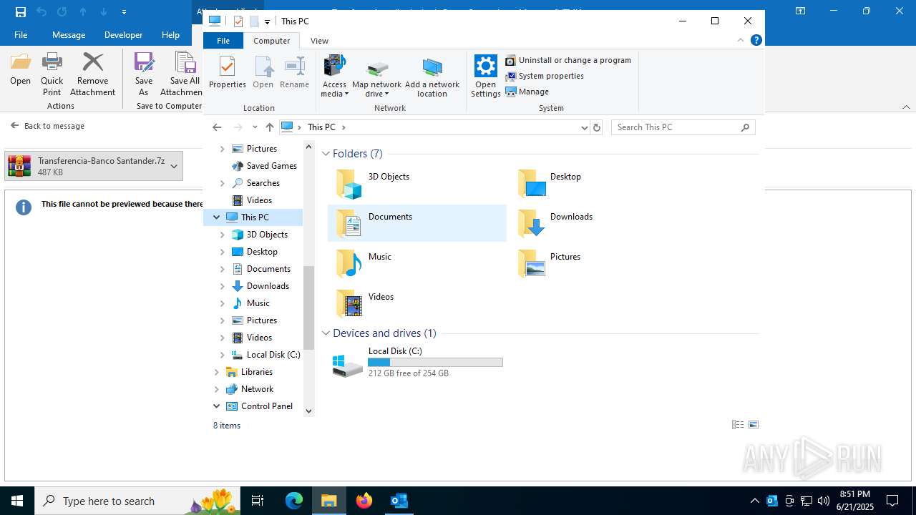
Task: Click Quick Print in Outlook ribbon
Action: pyautogui.click(x=52, y=74)
